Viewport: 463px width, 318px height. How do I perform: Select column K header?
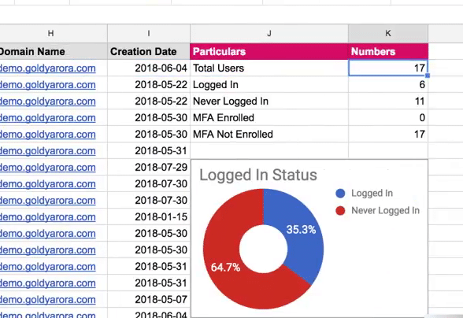[388, 33]
